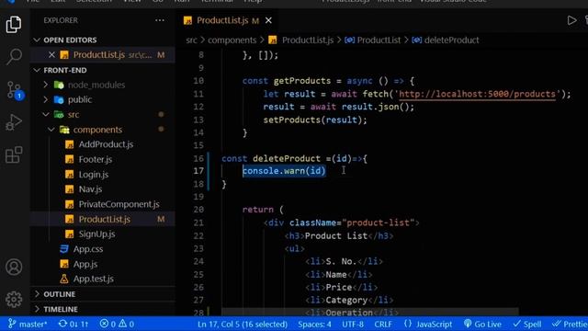Click line number 17 in gutter
This screenshot has width=588, height=331.
198,171
